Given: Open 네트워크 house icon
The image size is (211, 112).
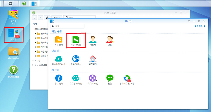Looking at the screenshot, I should [93, 60].
